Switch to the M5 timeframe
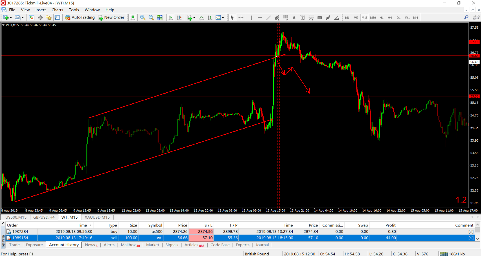 356,18
